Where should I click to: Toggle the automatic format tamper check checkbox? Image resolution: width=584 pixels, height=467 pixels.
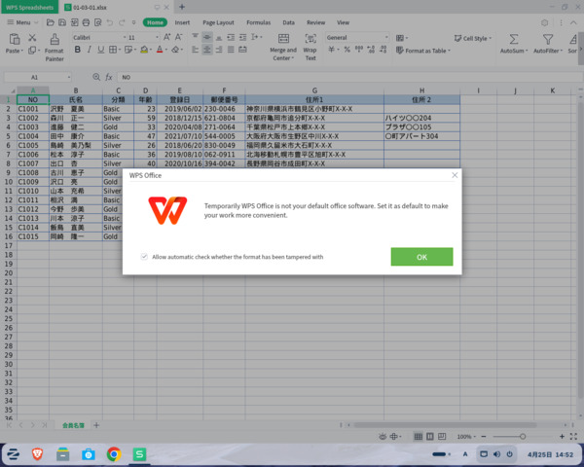(x=144, y=257)
